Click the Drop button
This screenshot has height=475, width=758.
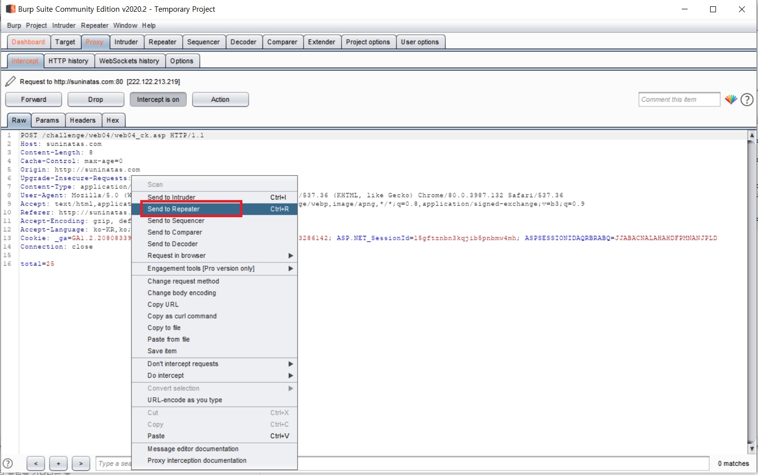pos(96,99)
